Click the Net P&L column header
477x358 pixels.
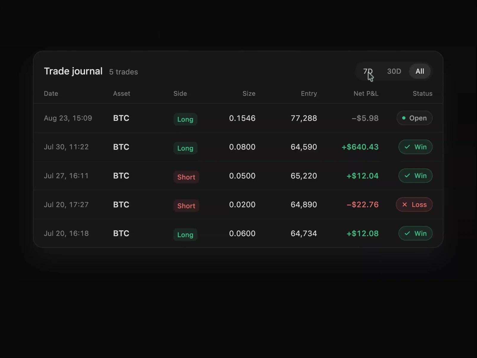[366, 94]
